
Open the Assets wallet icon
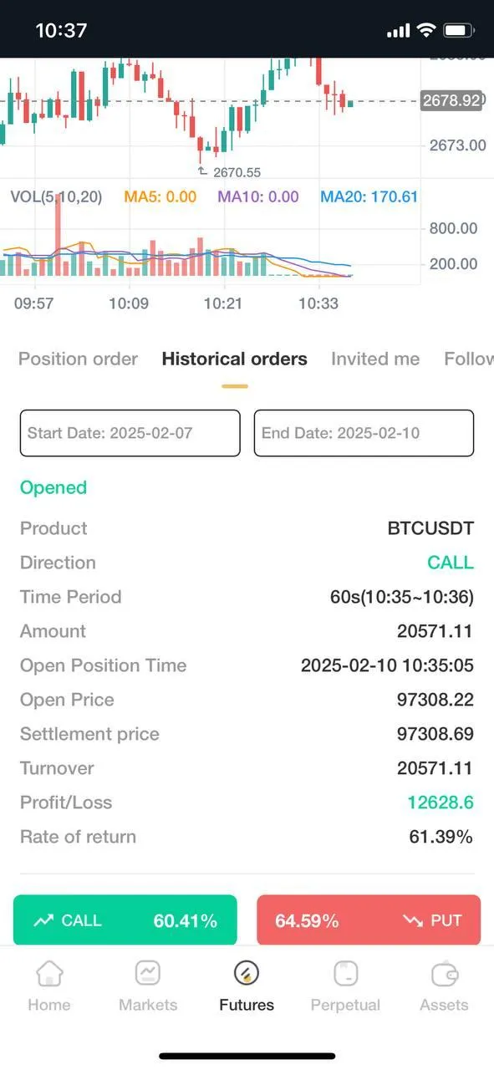click(444, 974)
